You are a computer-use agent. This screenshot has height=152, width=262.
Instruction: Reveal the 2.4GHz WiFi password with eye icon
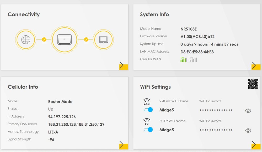(x=248, y=111)
